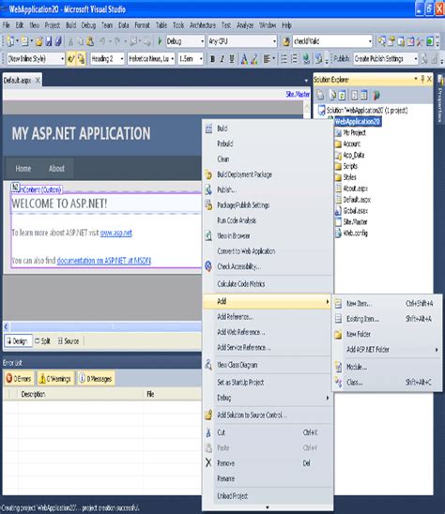The image size is (445, 514).
Task: Toggle the 0 Errors filter button
Action: click(19, 379)
